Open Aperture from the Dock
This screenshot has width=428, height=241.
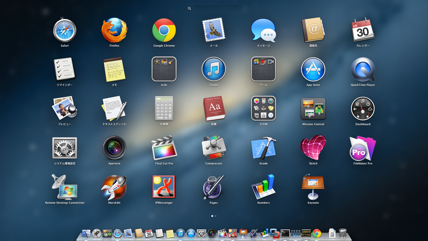click(212, 233)
